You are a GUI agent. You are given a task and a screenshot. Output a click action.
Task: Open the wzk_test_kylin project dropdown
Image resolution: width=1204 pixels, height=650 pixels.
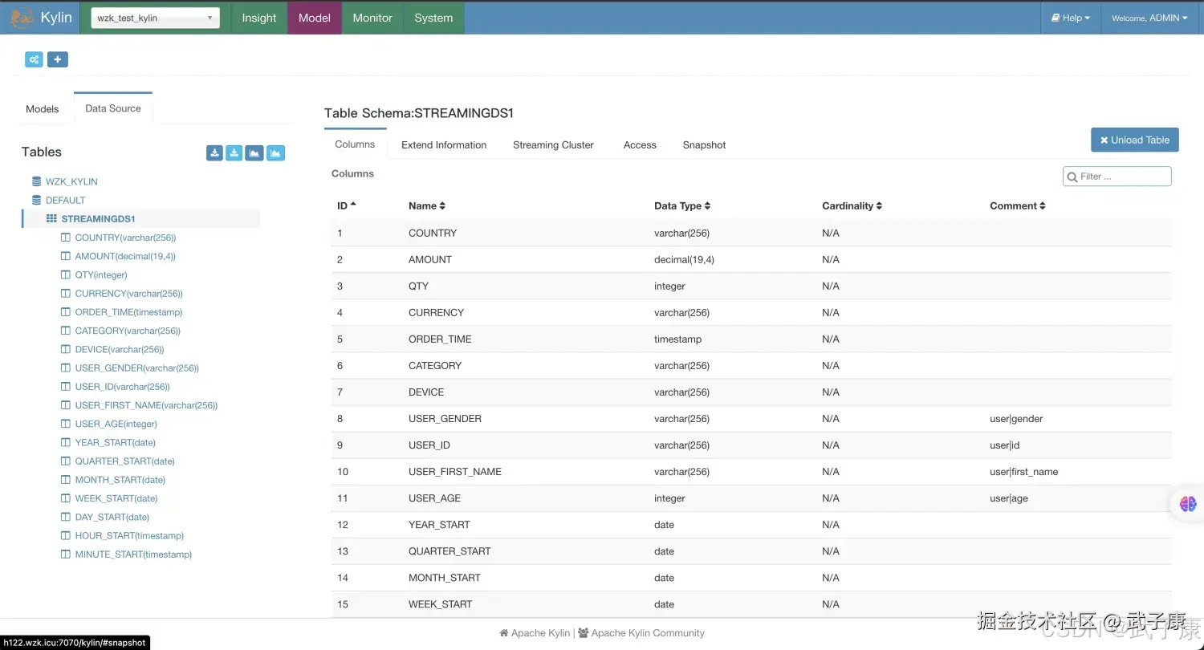click(155, 18)
